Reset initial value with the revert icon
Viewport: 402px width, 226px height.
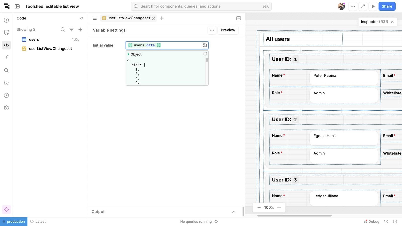coord(205,45)
